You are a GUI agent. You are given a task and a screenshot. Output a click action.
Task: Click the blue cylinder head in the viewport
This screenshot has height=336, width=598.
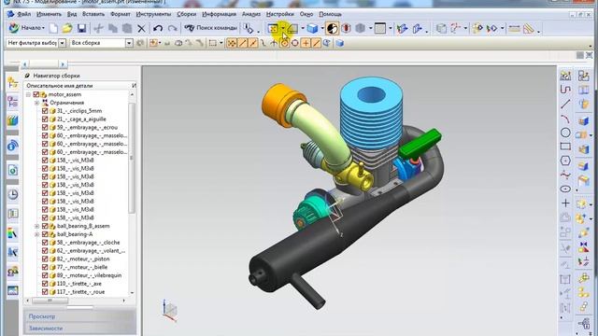click(x=371, y=114)
